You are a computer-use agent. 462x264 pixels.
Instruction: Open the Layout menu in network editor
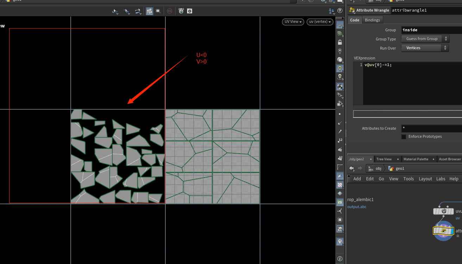click(425, 179)
